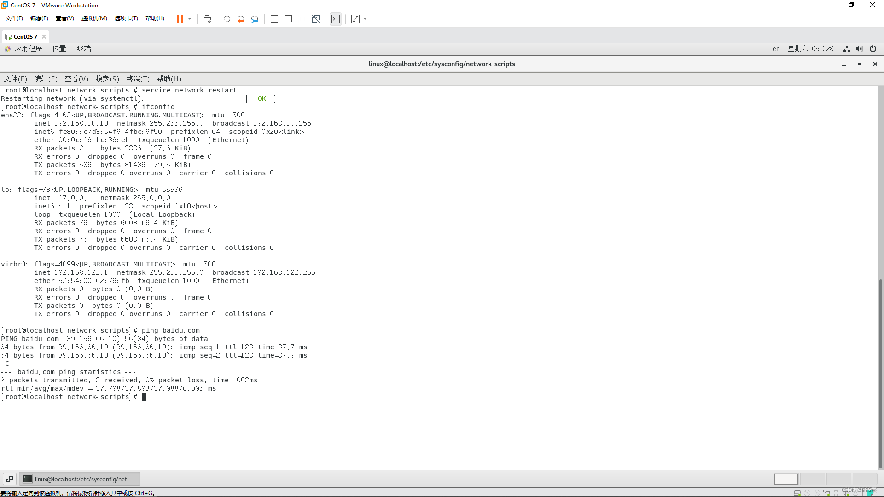Viewport: 884px width, 497px height.
Task: Minimize the terminal window
Action: click(844, 64)
